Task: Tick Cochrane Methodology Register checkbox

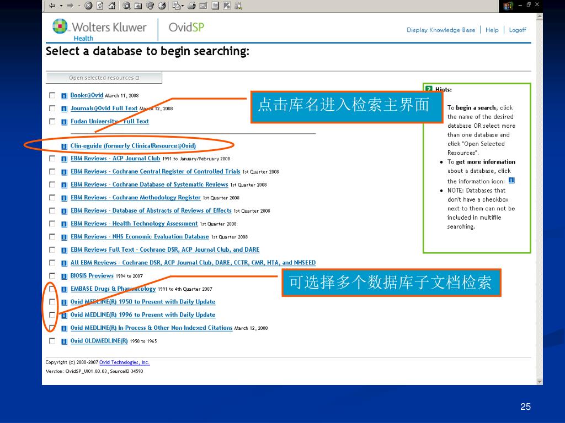Action: 52,198
